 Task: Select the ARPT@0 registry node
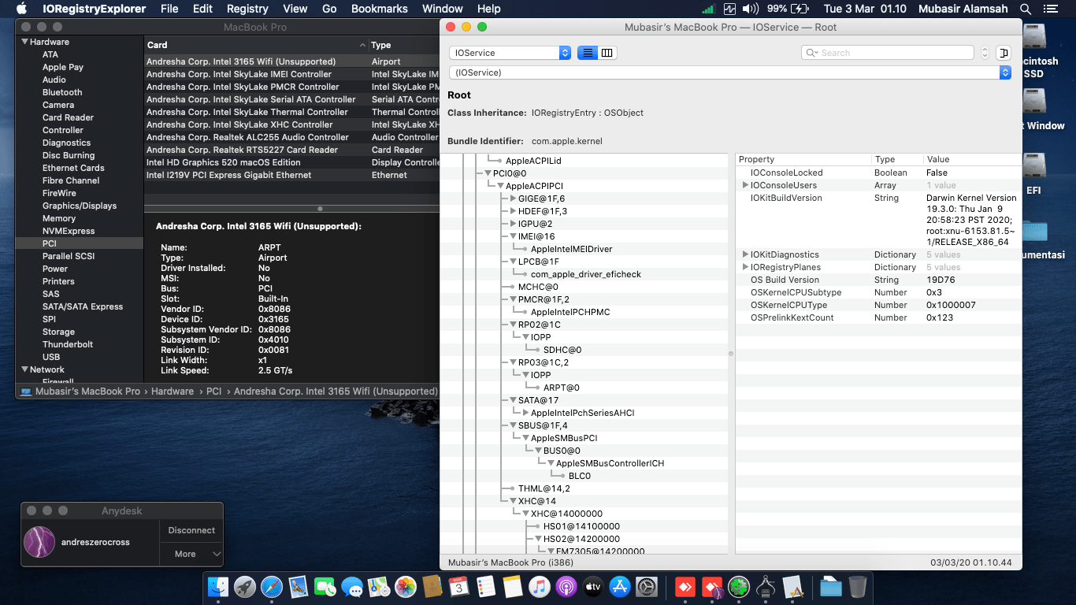coord(561,388)
